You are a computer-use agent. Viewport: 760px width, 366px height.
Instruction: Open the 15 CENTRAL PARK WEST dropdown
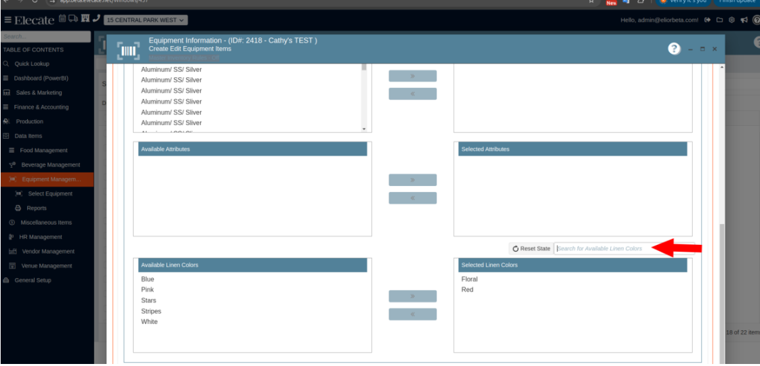coord(145,20)
